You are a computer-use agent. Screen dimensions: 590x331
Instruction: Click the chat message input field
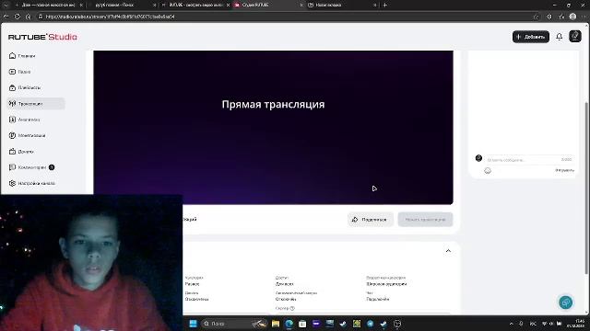click(529, 159)
